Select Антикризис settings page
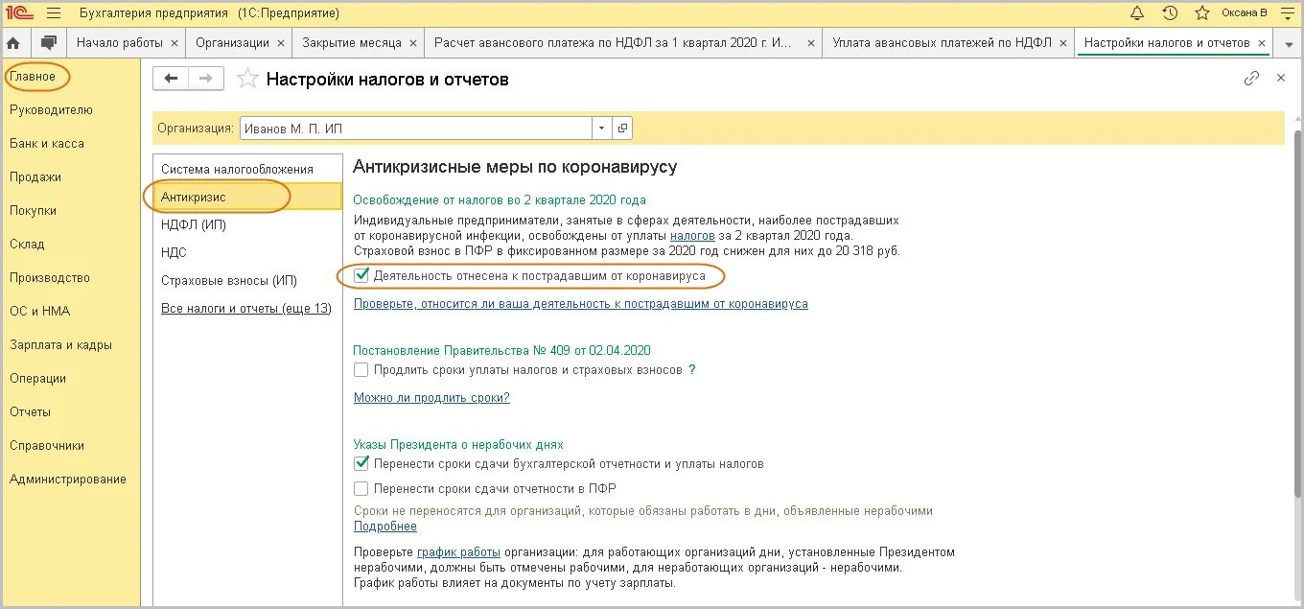The width and height of the screenshot is (1304, 609). coord(246,196)
